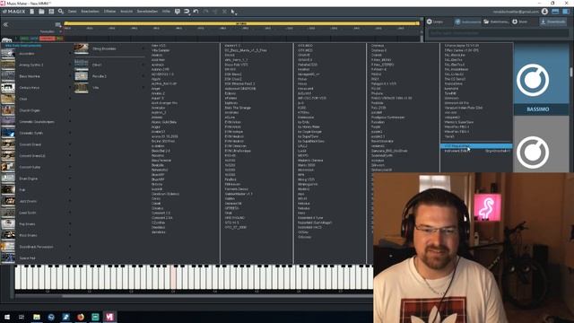
Task: Expand the Accordion submenu arrow
Action: coord(70,54)
